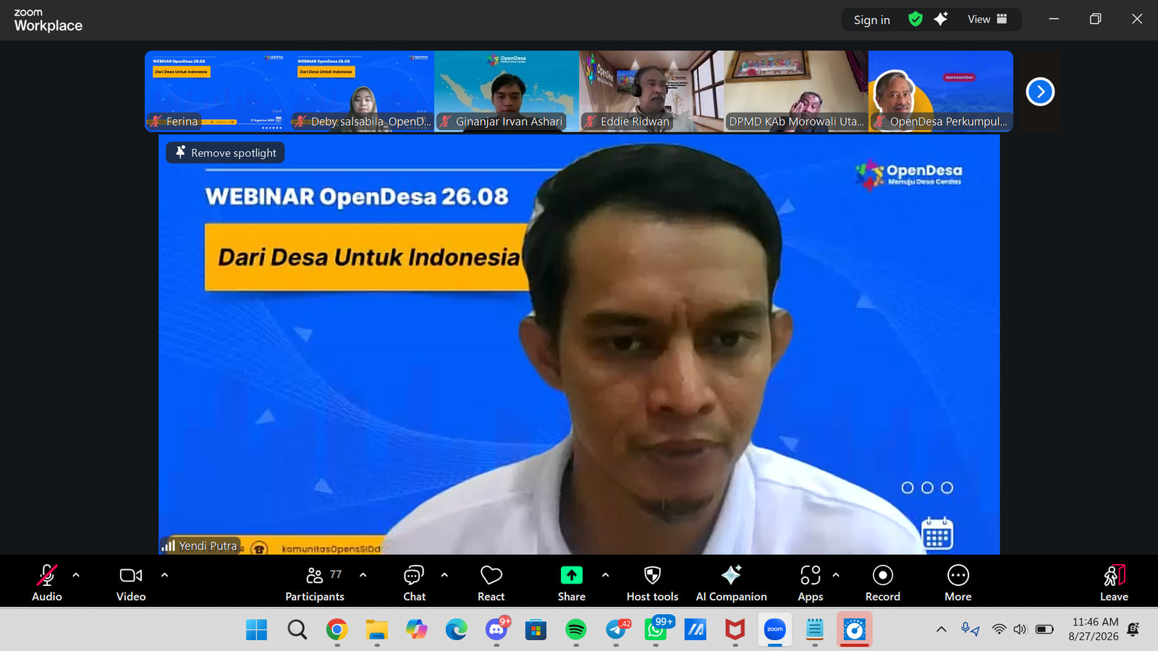Open the Windows Start menu

[x=256, y=630]
